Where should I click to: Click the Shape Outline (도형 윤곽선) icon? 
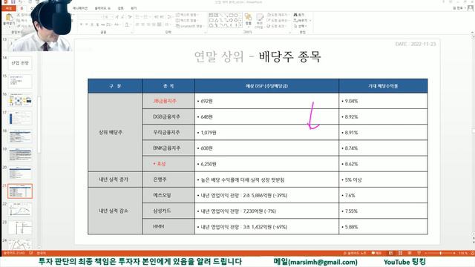pos(269,20)
